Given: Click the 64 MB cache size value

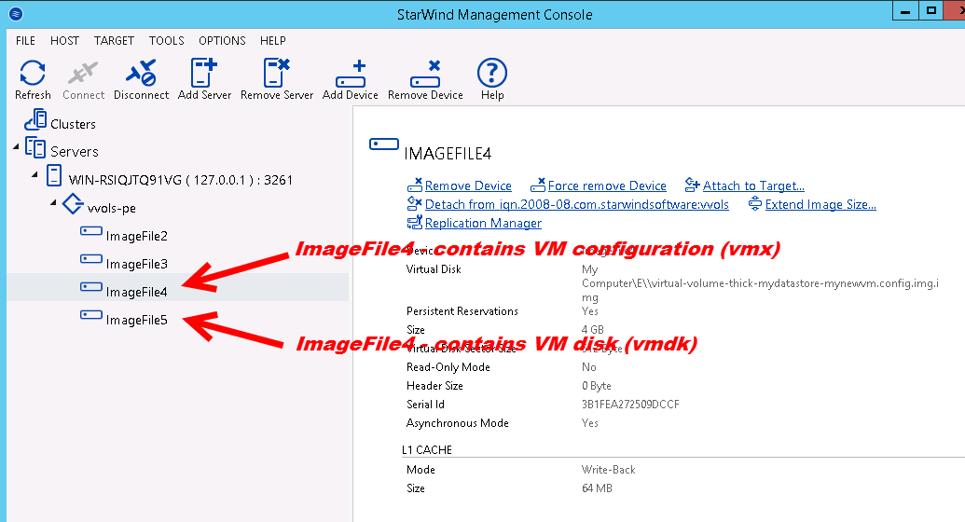Looking at the screenshot, I should 597,488.
